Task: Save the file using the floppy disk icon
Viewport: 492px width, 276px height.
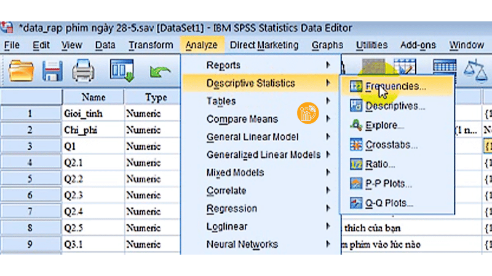Action: [x=53, y=71]
